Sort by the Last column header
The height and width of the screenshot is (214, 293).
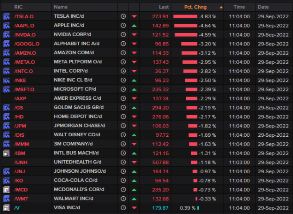(x=164, y=7)
